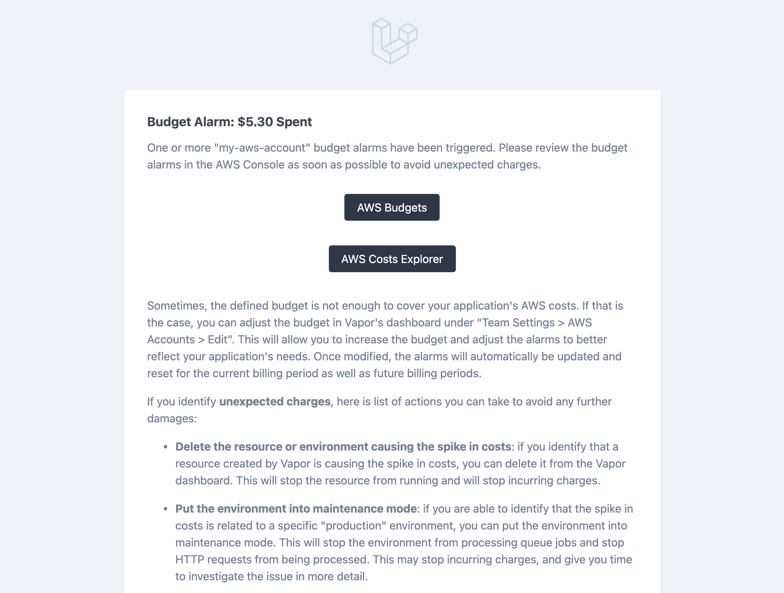Click the "$5.30" amount in the heading
This screenshot has width=784, height=593.
(255, 122)
